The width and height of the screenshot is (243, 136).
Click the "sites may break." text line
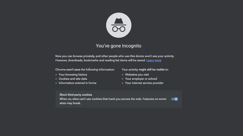coord(70,103)
